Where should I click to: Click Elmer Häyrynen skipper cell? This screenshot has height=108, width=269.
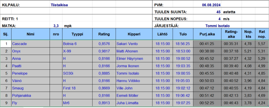click(x=134, y=58)
